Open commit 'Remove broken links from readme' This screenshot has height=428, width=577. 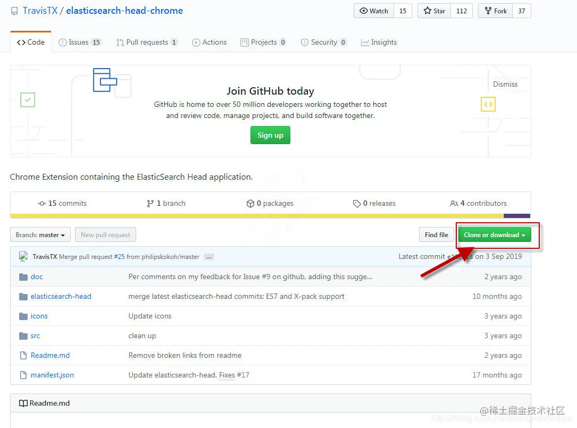[185, 356]
